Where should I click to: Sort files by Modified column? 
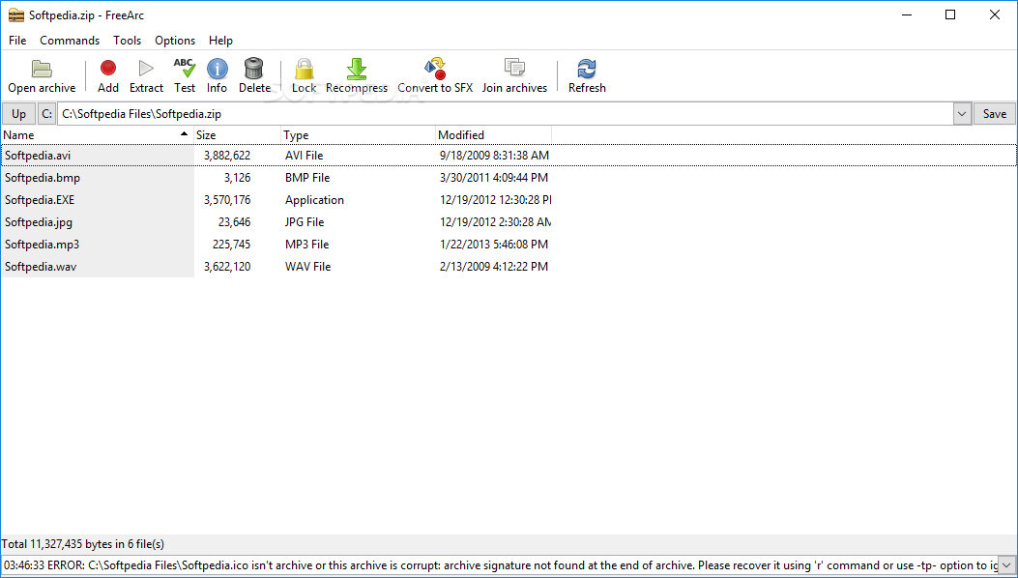[493, 135]
